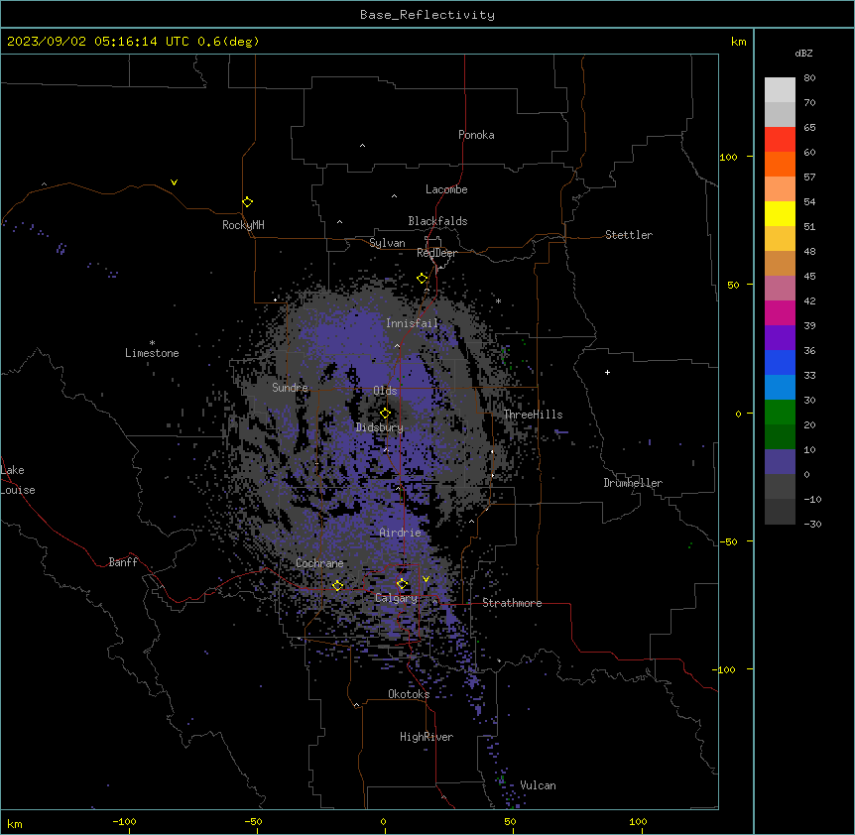This screenshot has width=855, height=835.
Task: Select the yellow diamond marker above Calgary
Action: [x=402, y=584]
